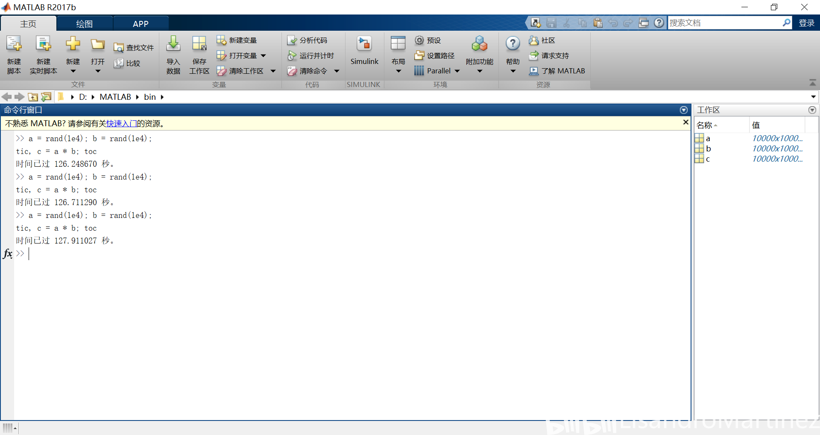The height and width of the screenshot is (435, 820).
Task: Expand Clear Commands (清除命令) dropdown arrow
Action: click(x=337, y=71)
